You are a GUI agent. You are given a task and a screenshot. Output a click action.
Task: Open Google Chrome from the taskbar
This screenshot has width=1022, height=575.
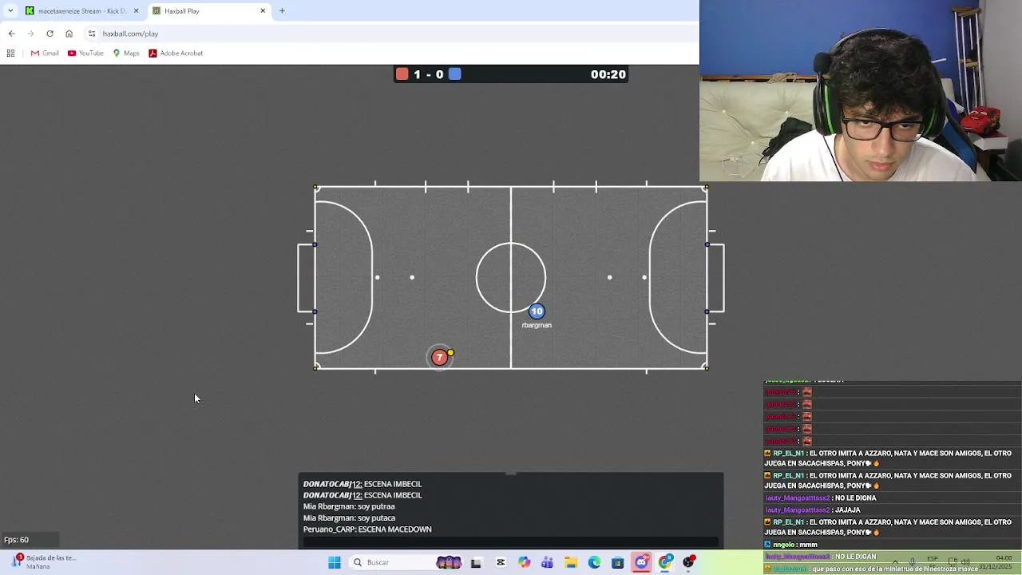click(665, 562)
